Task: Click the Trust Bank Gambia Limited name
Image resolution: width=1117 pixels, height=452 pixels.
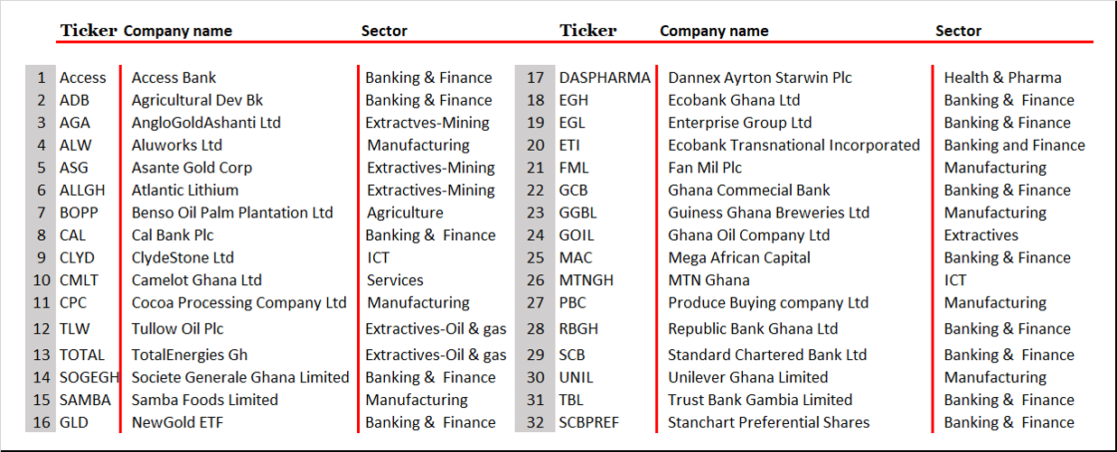Action: [x=759, y=400]
